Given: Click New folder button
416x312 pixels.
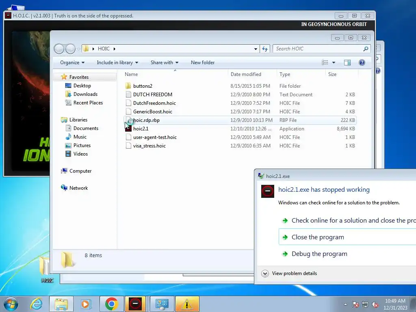Looking at the screenshot, I should click(203, 63).
